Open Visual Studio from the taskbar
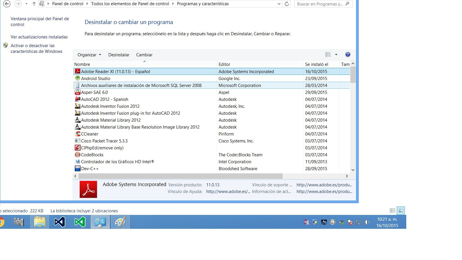Viewport: 462px width, 260px height. coord(60,222)
